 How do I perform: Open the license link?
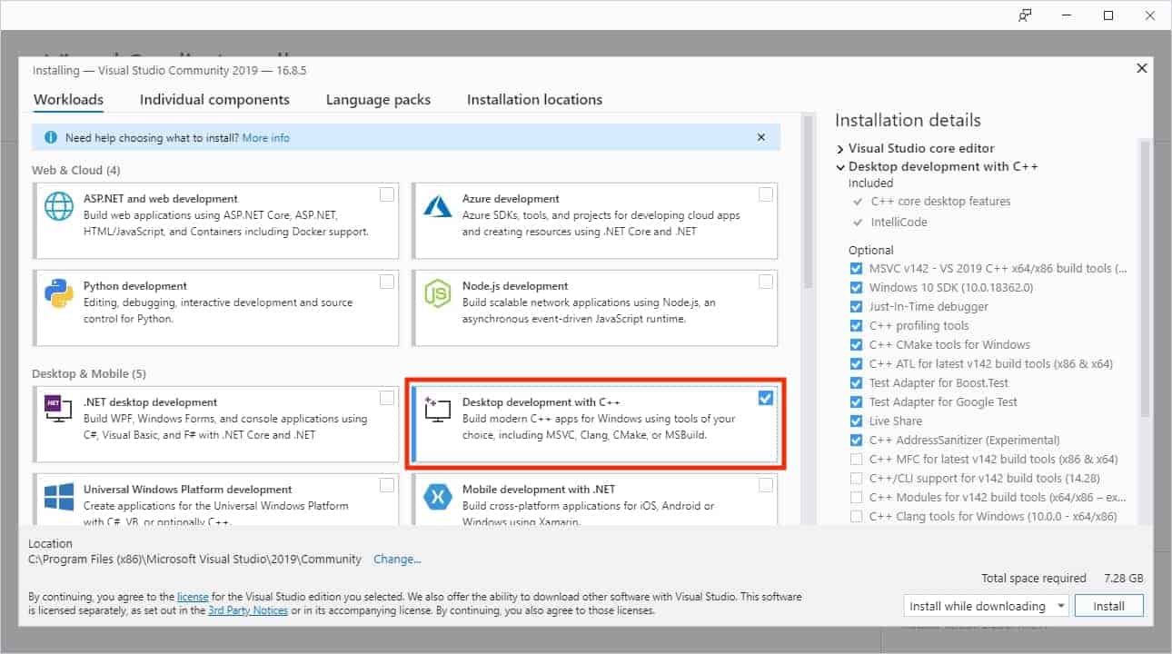click(193, 597)
